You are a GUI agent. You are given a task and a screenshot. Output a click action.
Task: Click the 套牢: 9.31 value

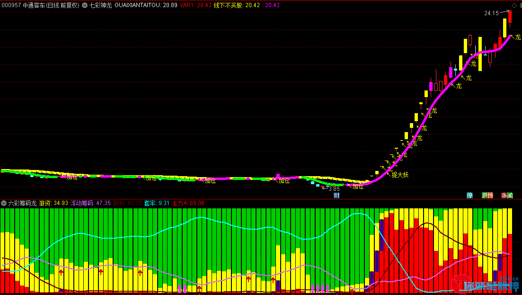pos(157,203)
